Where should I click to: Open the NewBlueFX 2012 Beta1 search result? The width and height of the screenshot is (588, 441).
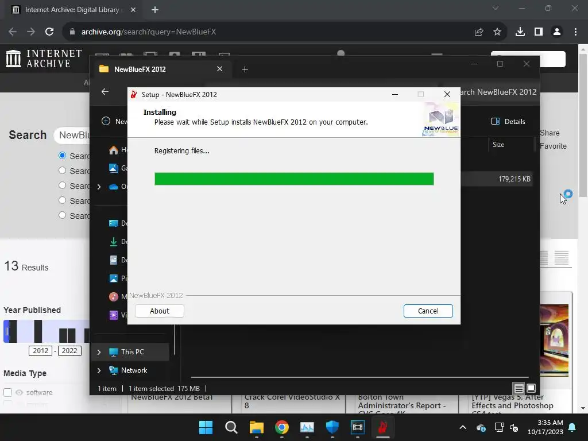click(x=172, y=397)
